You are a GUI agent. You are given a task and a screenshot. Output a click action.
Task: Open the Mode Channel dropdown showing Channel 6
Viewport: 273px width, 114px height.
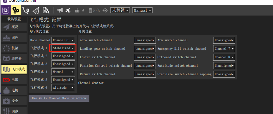point(63,40)
